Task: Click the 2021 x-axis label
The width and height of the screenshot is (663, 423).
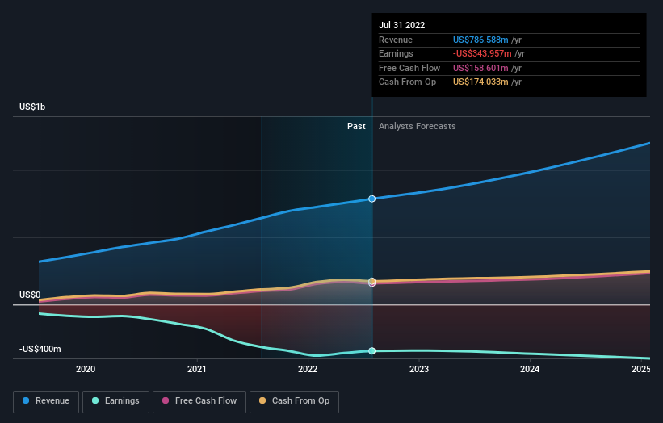Action: 196,369
